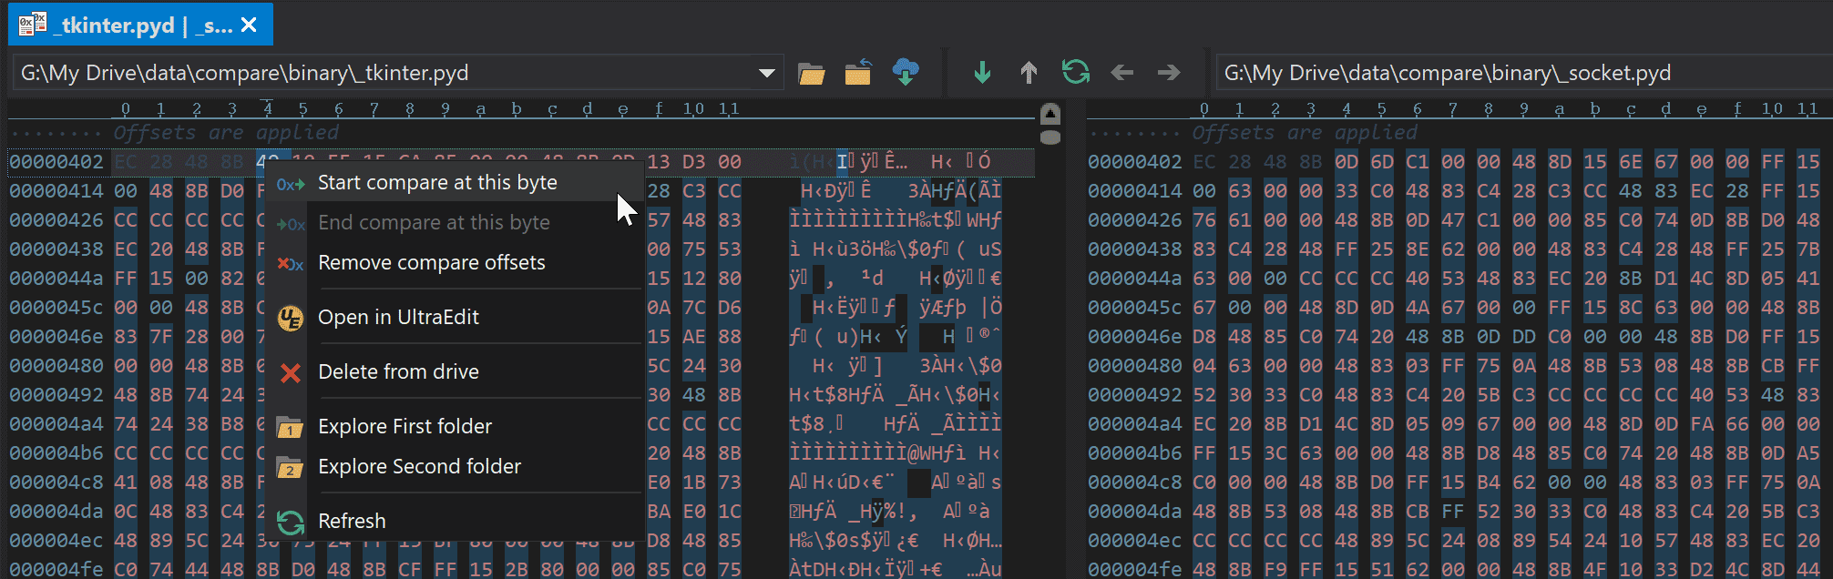
Task: Expand the first file path dropdown
Action: point(767,73)
